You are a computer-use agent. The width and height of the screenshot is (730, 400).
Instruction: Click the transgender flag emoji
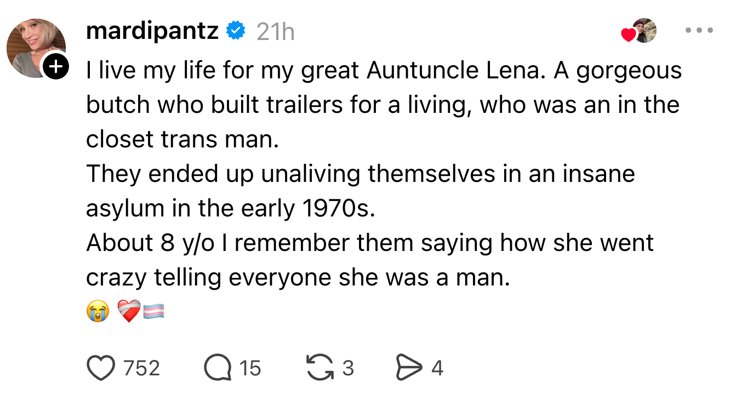coord(154,312)
